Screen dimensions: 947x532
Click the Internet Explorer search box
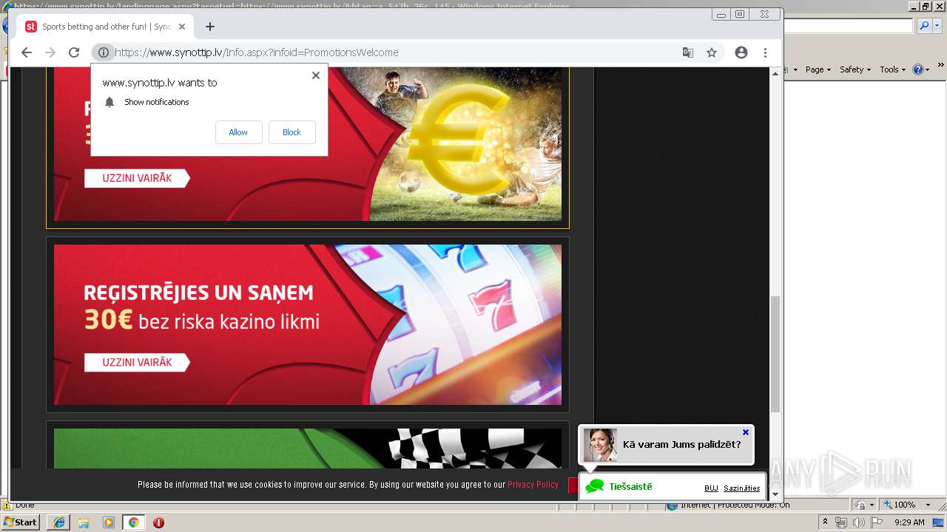tap(849, 26)
